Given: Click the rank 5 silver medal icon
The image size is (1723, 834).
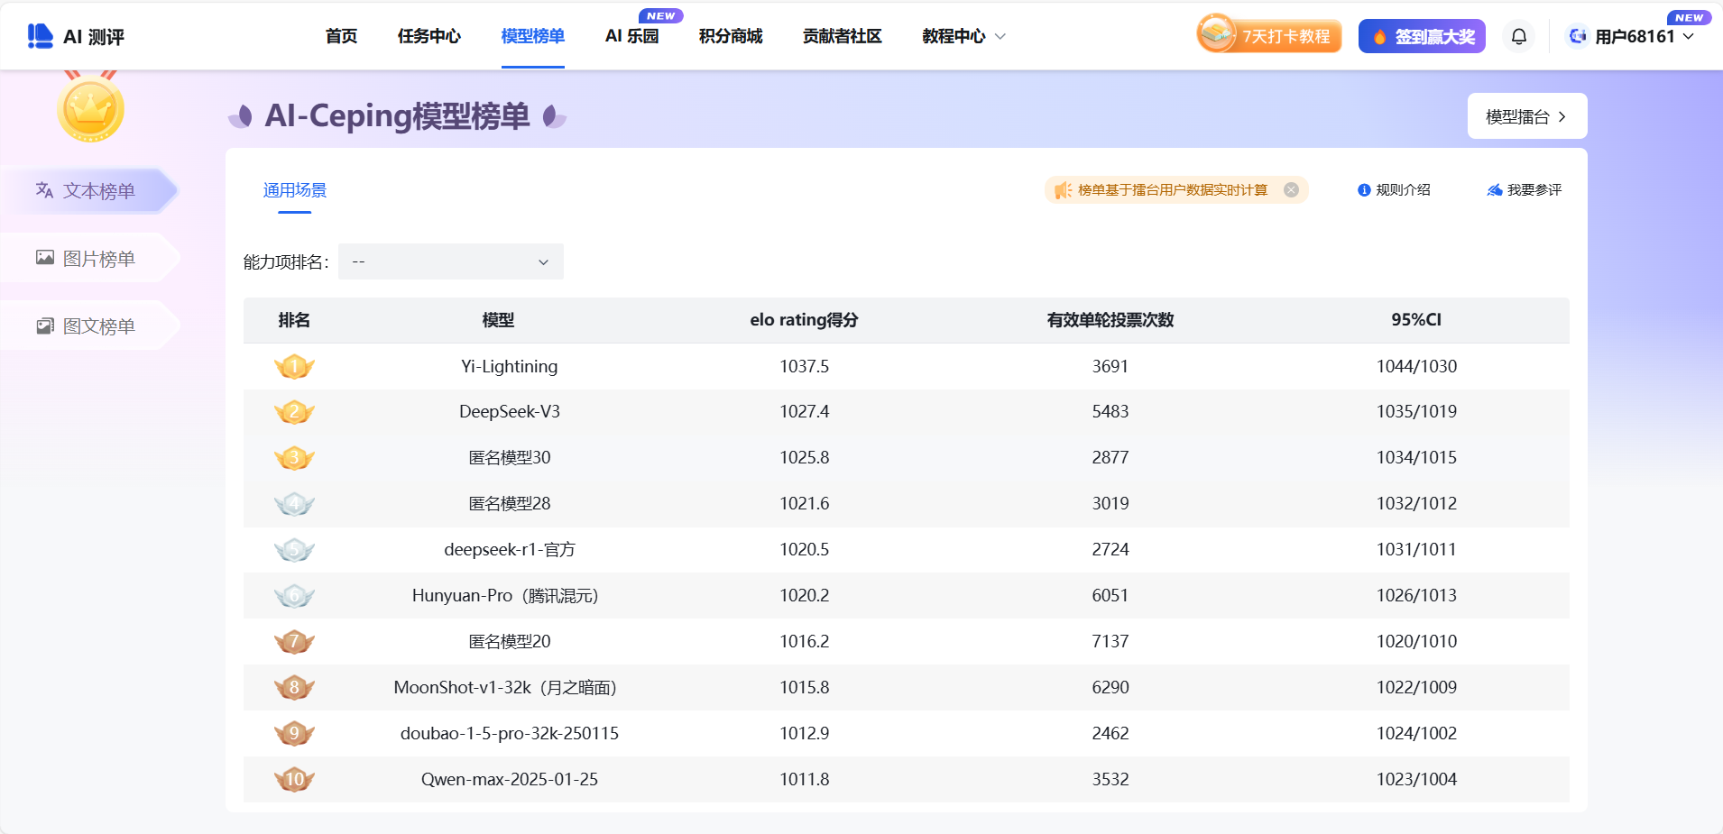Looking at the screenshot, I should (x=294, y=550).
